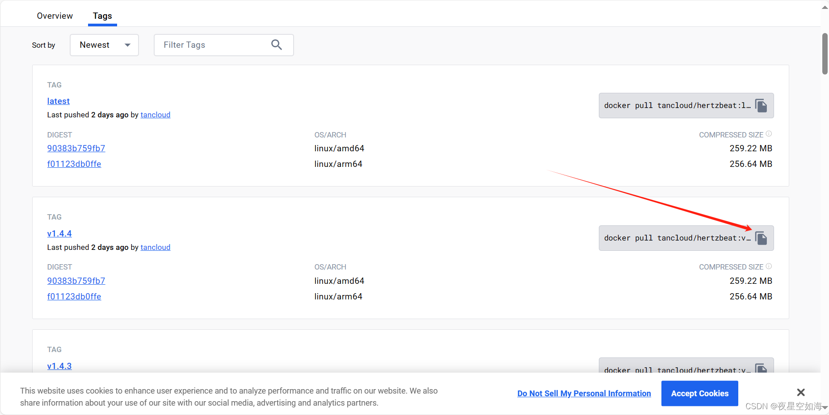Open the v1.4.4 tag details

[x=59, y=233]
